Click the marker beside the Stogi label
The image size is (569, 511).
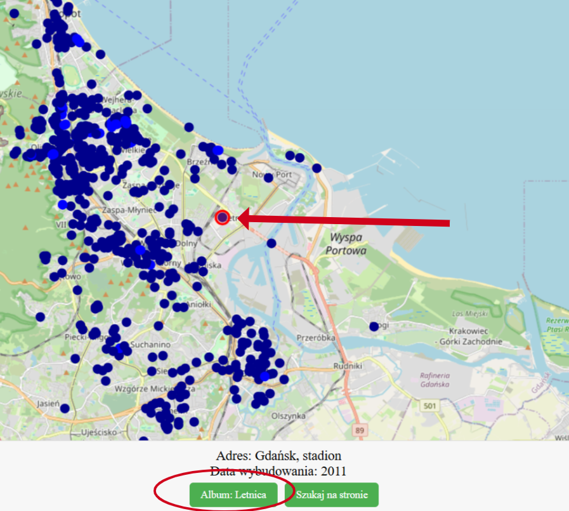tap(374, 326)
